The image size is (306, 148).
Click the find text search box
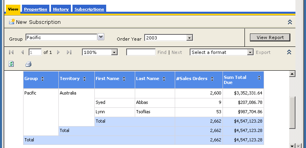[141, 52]
